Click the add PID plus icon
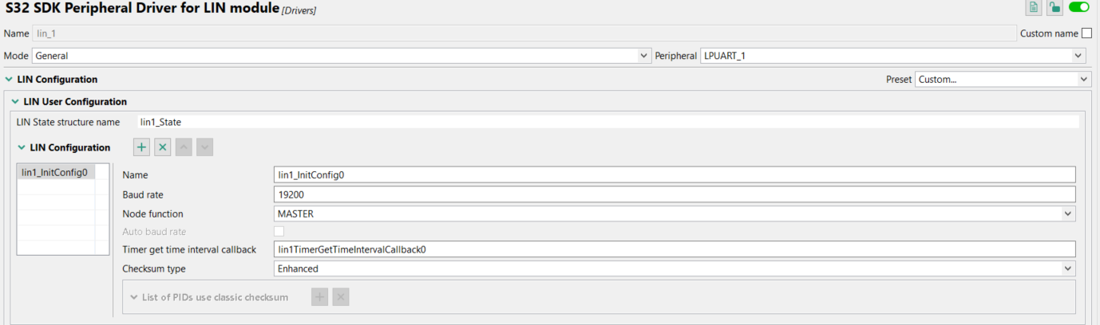Screen dimensions: 1100x325 (x=319, y=297)
